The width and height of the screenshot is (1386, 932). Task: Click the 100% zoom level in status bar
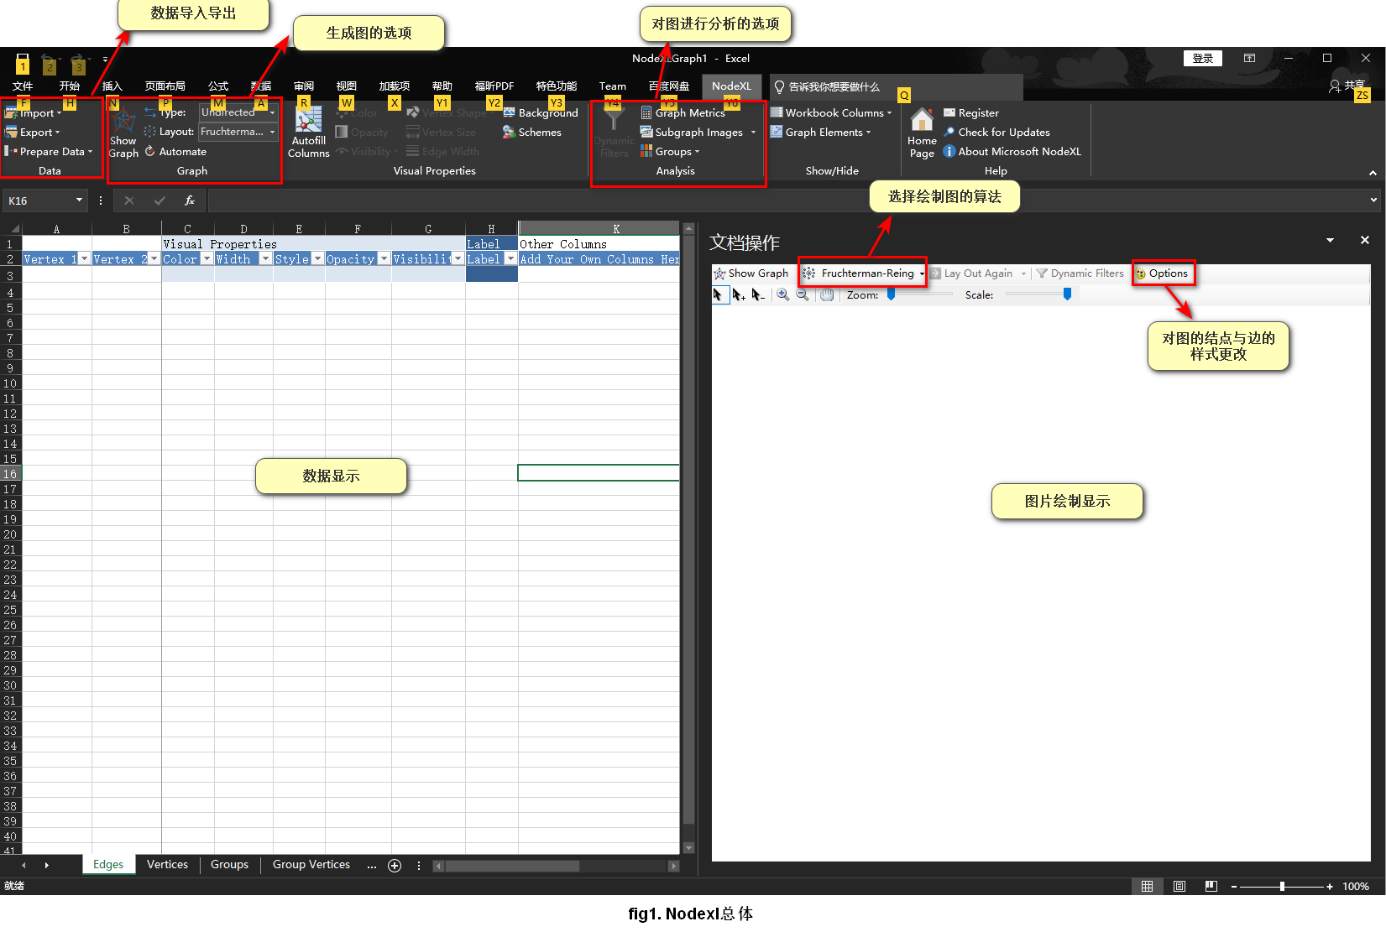(1356, 887)
